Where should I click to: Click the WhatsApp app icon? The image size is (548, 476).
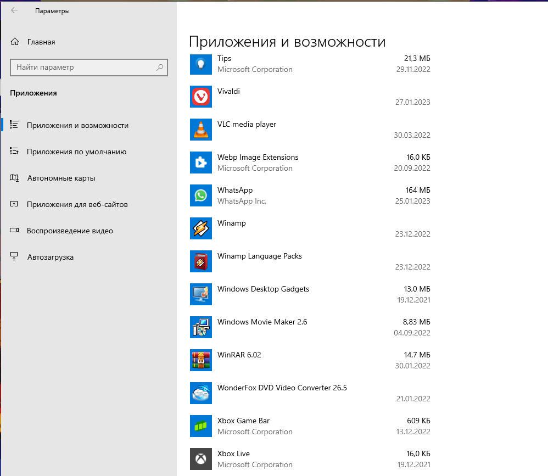[x=201, y=195]
